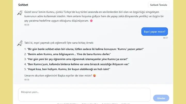Screen dimensions: 186x104
Task: Click the 08:37 timestamp under the user message
Action: click(165, 38)
